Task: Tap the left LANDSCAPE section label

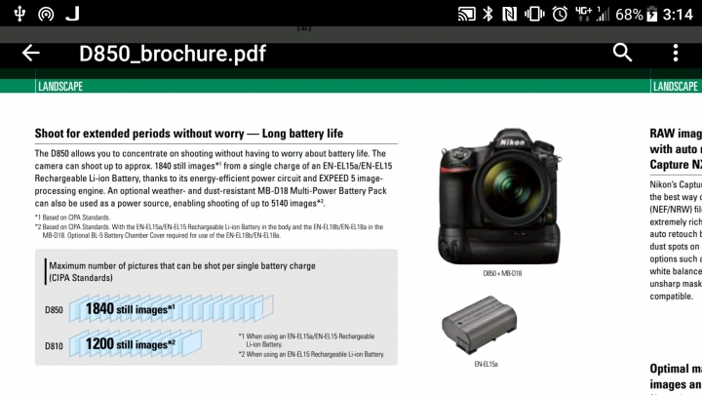Action: [x=60, y=87]
